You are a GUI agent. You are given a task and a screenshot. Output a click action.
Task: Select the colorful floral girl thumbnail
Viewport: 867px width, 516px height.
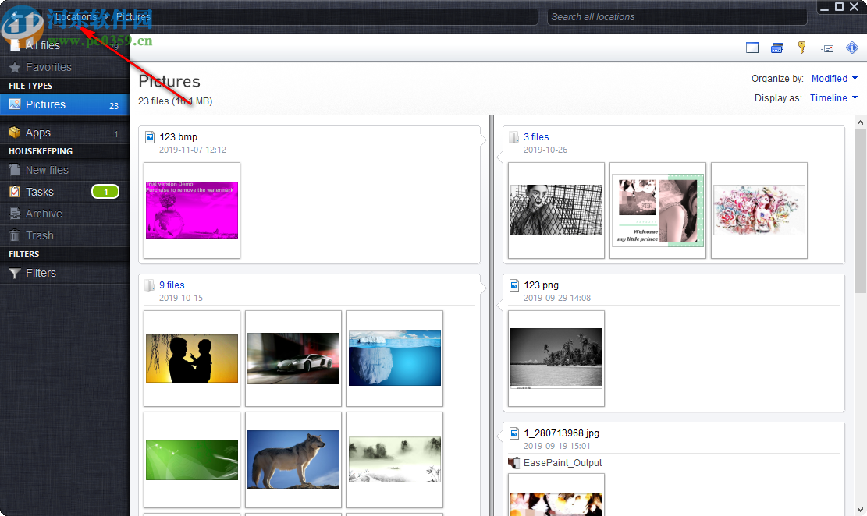759,210
